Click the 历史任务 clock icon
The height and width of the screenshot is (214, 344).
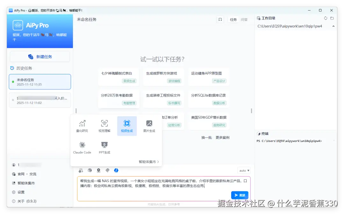tap(12, 68)
